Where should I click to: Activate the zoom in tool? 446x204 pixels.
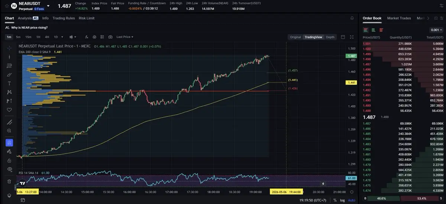point(9,131)
